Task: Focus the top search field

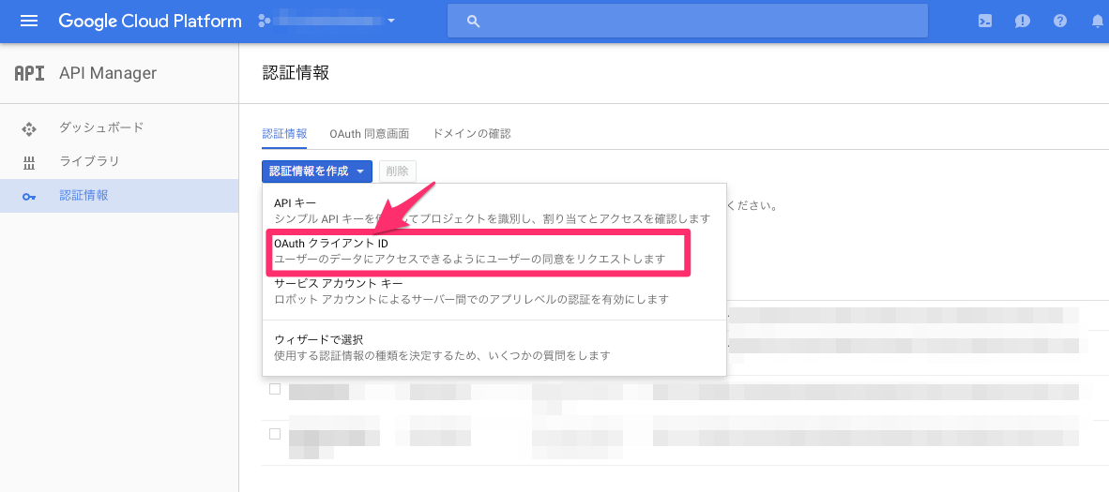Action: [x=688, y=21]
